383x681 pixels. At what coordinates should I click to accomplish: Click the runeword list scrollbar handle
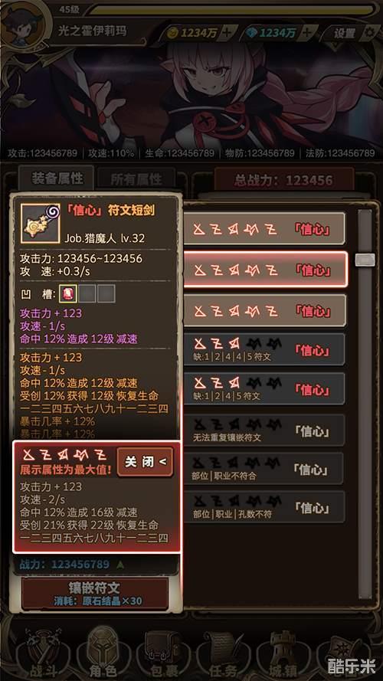(x=365, y=259)
